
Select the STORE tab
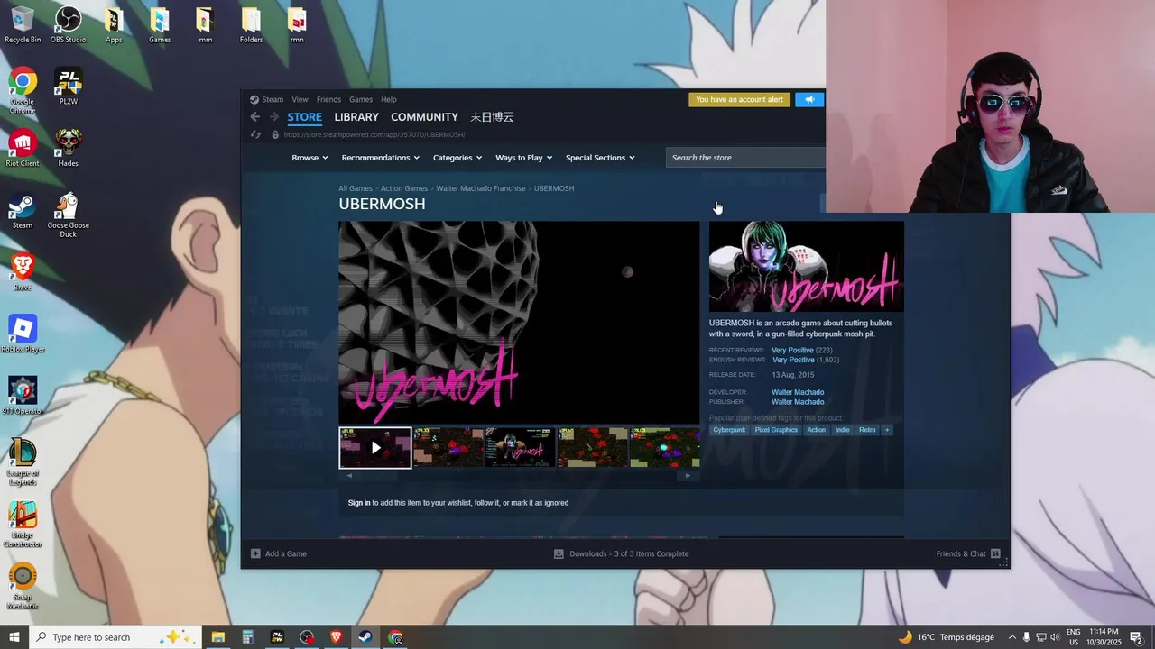[304, 117]
